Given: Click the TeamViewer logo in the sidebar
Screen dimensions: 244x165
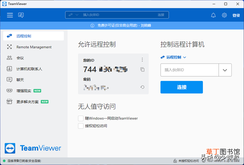Looking at the screenshot, I should (33, 148).
